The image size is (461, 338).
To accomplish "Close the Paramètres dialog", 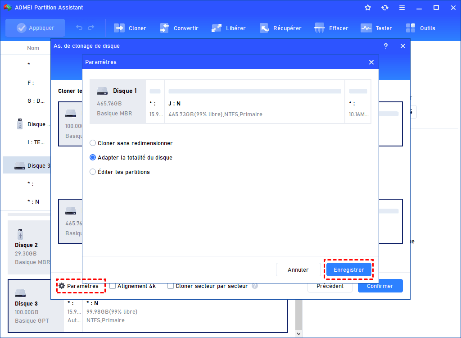I will 371,62.
